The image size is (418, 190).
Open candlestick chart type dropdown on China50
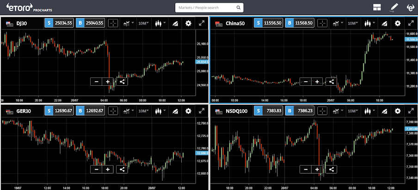click(x=369, y=23)
